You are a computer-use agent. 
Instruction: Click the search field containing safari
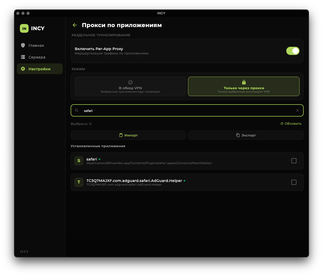187,110
